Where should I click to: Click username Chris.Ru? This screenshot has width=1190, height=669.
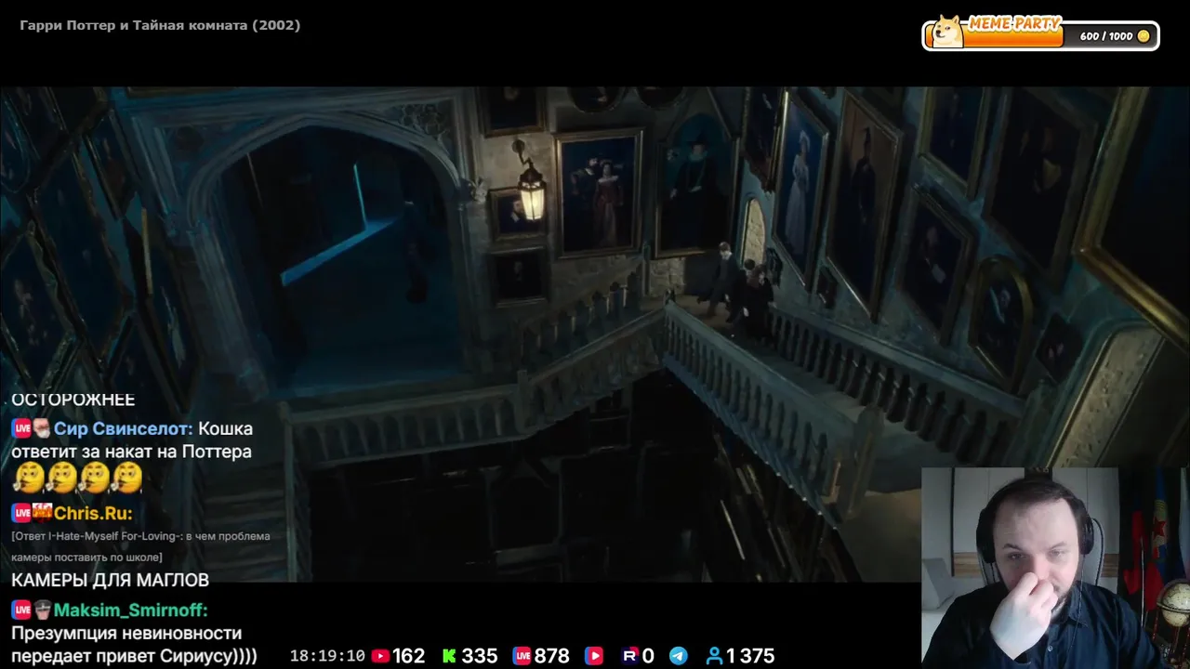(93, 513)
